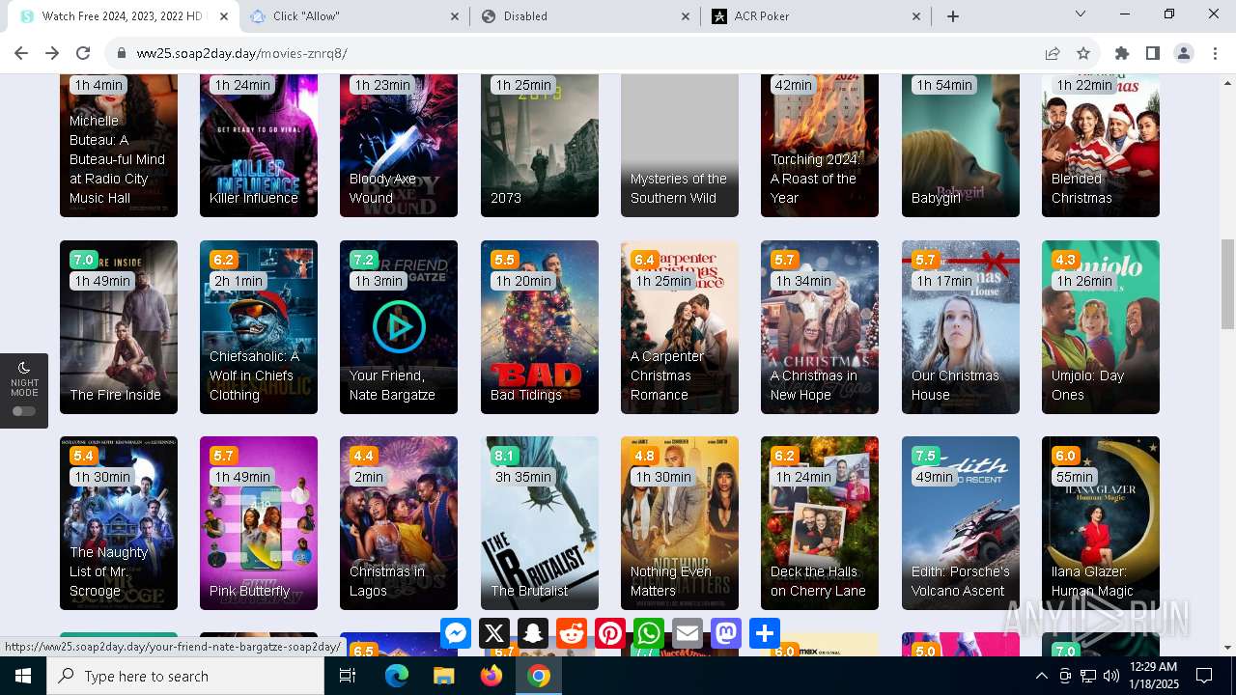Open Chrome side panel icon
The height and width of the screenshot is (695, 1236).
[1153, 53]
